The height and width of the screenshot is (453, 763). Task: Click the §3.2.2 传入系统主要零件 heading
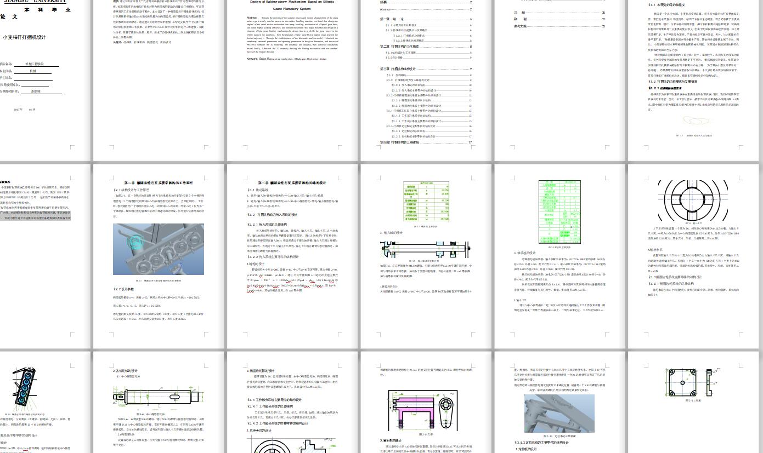[273, 256]
